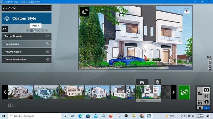Select the 3 - Photo thumbnail
The image size is (213, 119).
coord(46,92)
